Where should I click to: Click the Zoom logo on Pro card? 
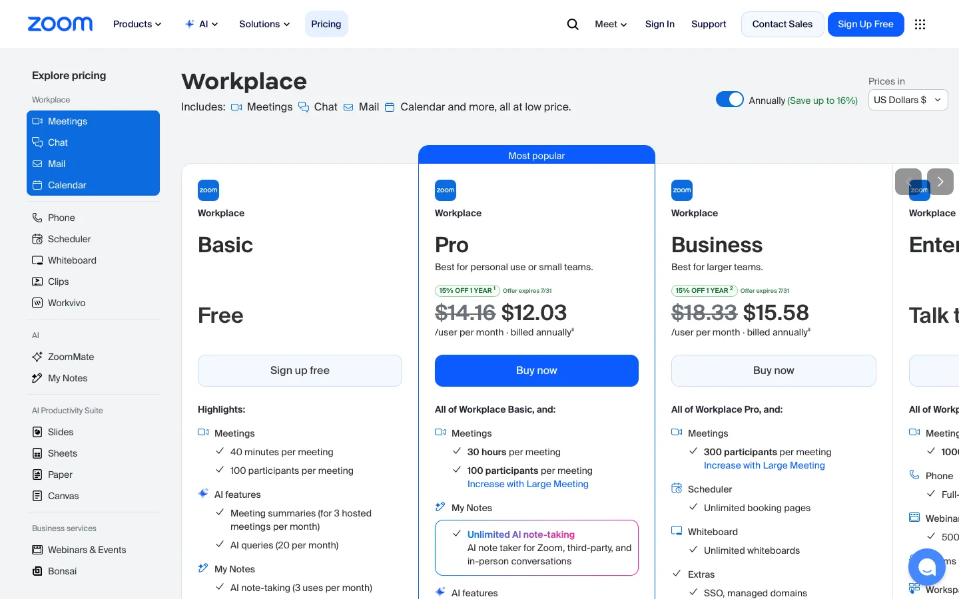tap(446, 190)
